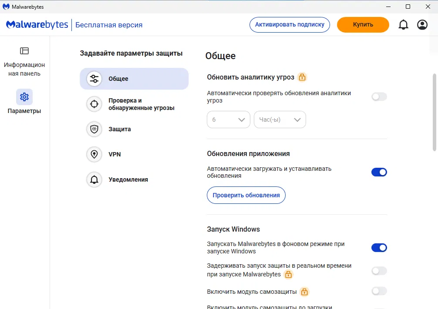The height and width of the screenshot is (309, 438).
Task: Select the Общее settings tab
Action: pos(134,79)
